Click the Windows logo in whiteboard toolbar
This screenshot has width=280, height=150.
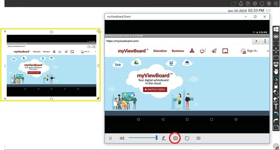tap(276, 29)
